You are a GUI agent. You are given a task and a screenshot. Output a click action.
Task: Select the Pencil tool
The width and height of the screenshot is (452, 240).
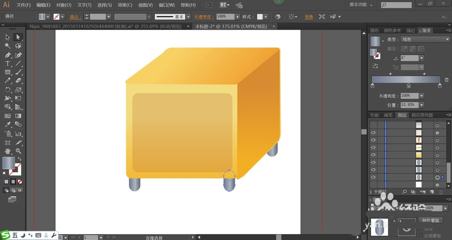click(x=8, y=80)
